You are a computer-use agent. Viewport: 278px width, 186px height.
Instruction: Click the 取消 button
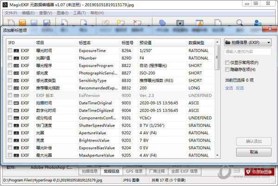coord(254,152)
